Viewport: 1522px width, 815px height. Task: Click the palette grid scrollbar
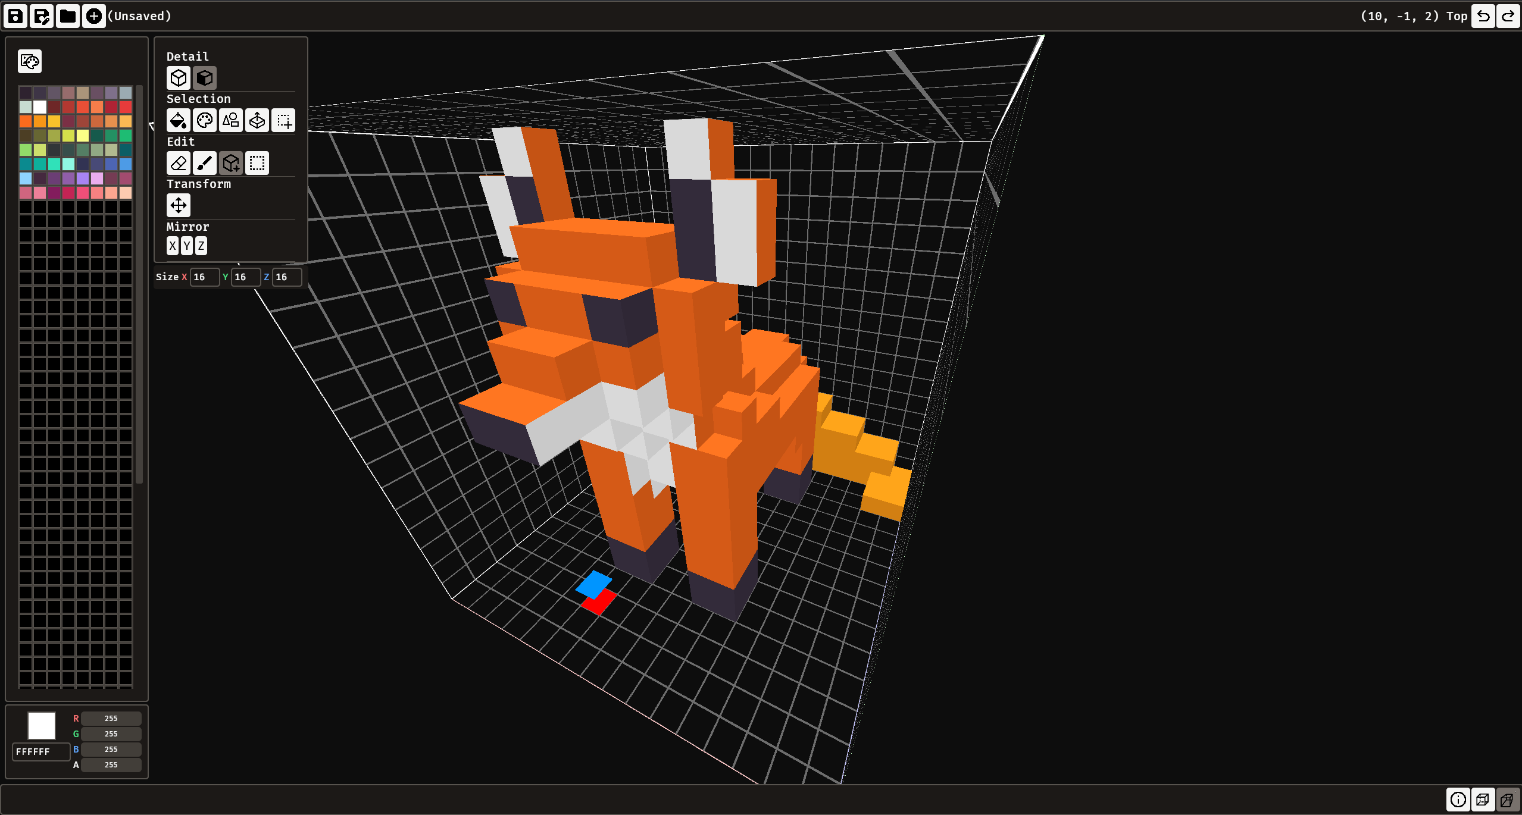[139, 284]
